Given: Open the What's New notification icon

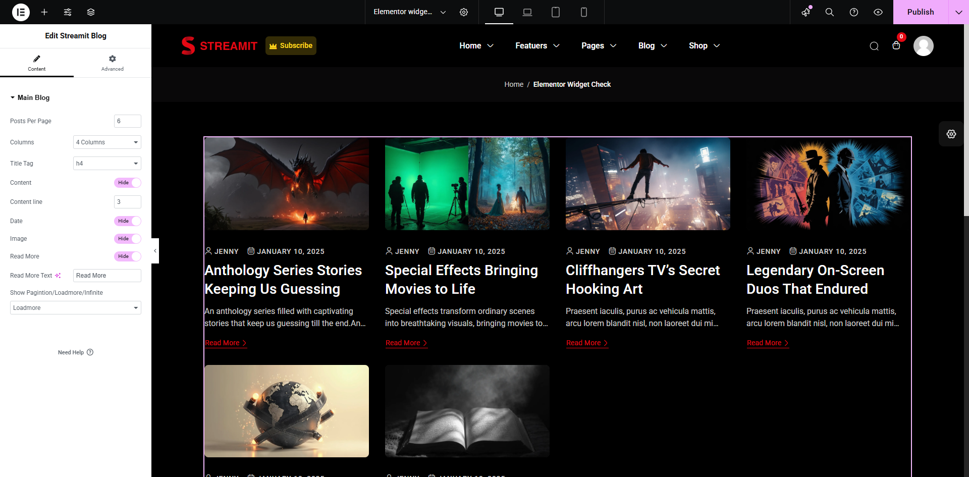Looking at the screenshot, I should (x=806, y=12).
